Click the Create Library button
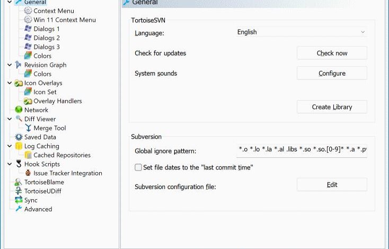This screenshot has height=249, width=389. tap(332, 107)
